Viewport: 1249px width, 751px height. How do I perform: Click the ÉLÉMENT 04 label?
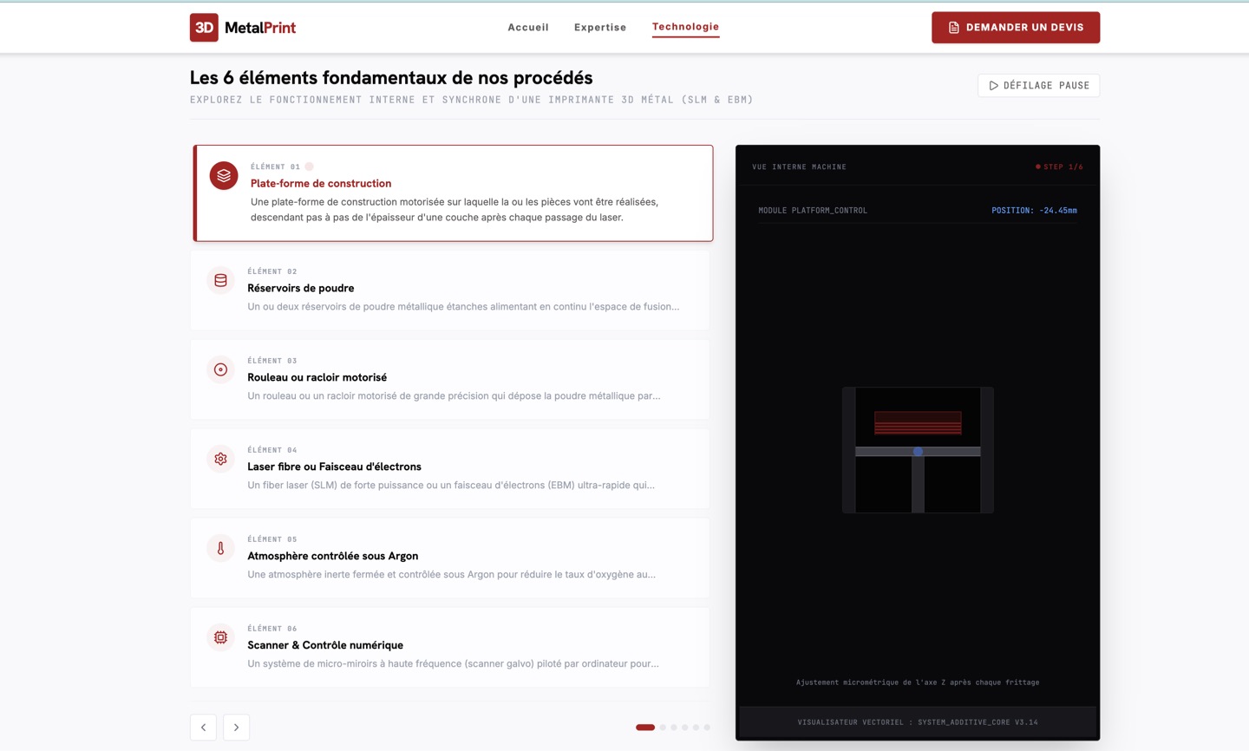click(x=272, y=450)
